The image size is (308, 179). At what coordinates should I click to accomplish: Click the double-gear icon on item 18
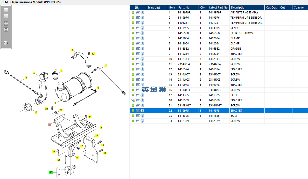pyautogui.click(x=133, y=100)
